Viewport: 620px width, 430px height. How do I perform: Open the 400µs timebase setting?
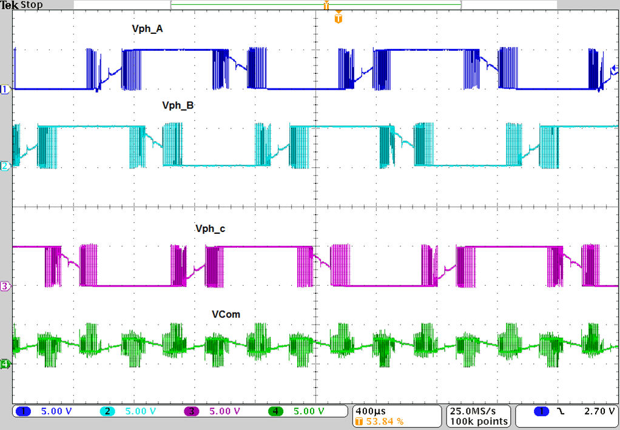click(370, 410)
